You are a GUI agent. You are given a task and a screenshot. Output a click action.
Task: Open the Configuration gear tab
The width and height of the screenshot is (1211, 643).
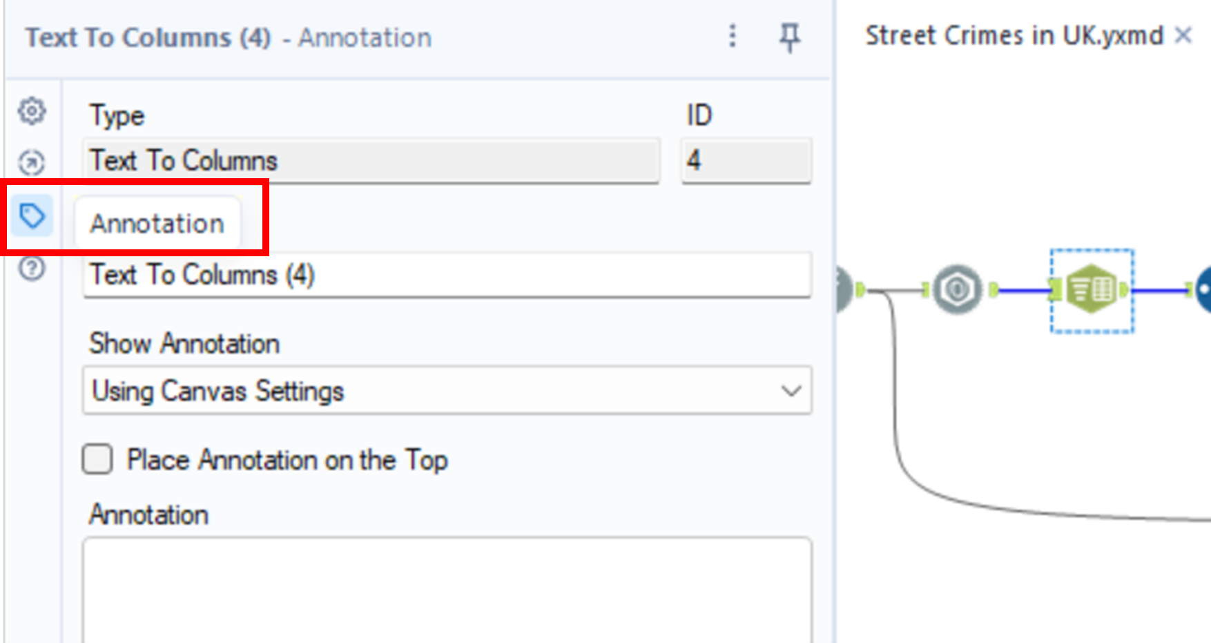32,111
